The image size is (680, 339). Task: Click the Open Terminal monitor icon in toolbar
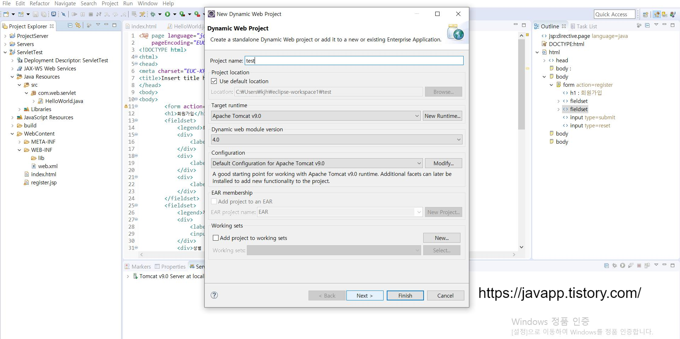pos(53,14)
